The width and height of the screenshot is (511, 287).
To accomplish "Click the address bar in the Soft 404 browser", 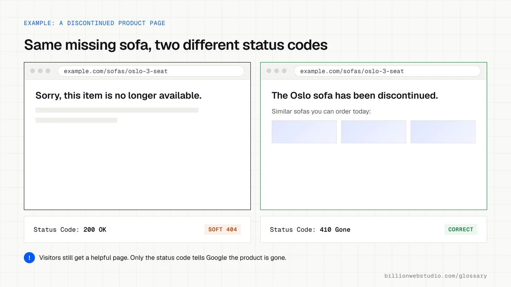I will (x=151, y=71).
